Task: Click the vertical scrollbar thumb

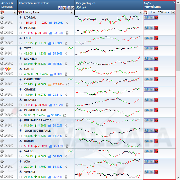Action: tap(178, 38)
